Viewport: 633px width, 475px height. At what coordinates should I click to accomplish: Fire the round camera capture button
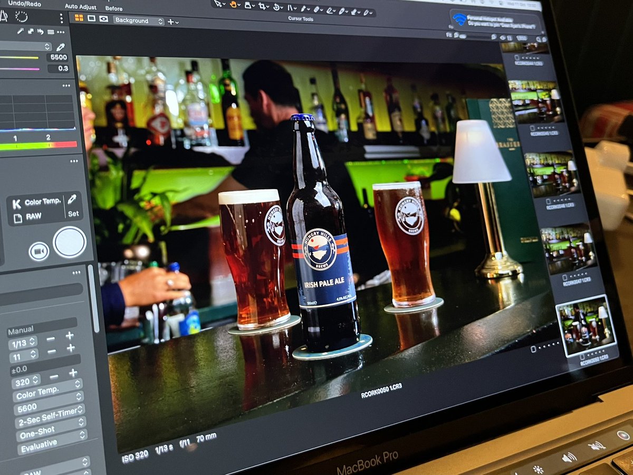[70, 242]
